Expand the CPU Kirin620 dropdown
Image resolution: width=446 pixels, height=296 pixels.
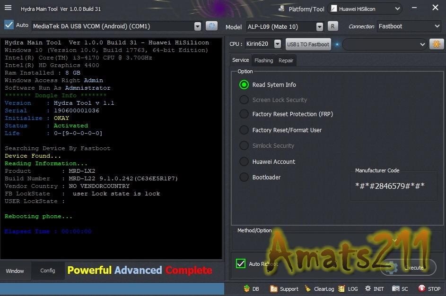point(278,44)
